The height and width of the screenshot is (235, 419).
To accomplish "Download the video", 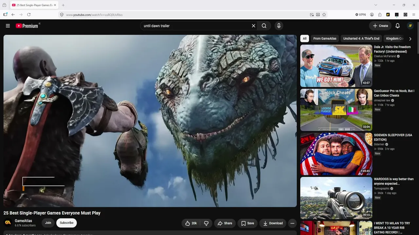I will tap(273, 223).
